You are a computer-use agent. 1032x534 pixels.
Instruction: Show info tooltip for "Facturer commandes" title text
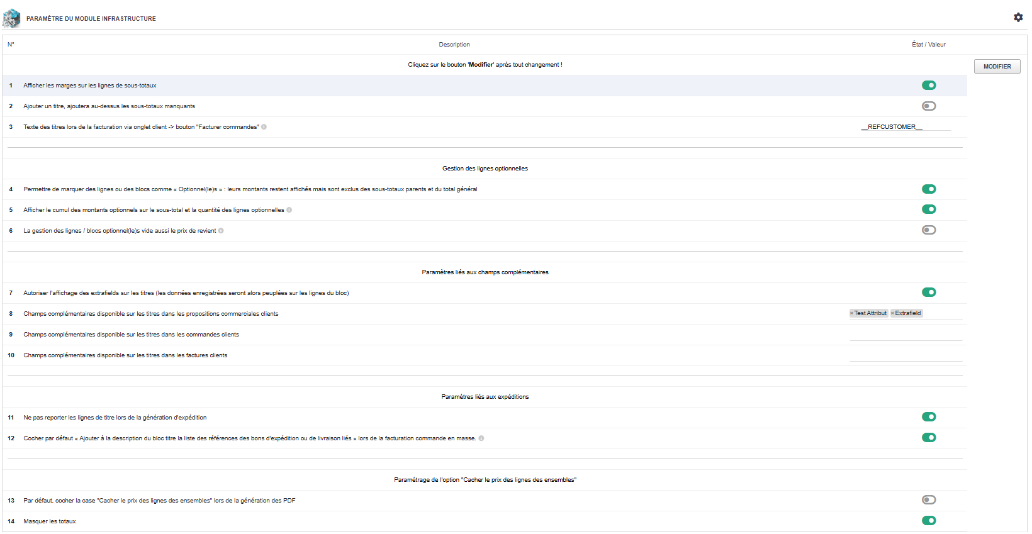pos(264,127)
